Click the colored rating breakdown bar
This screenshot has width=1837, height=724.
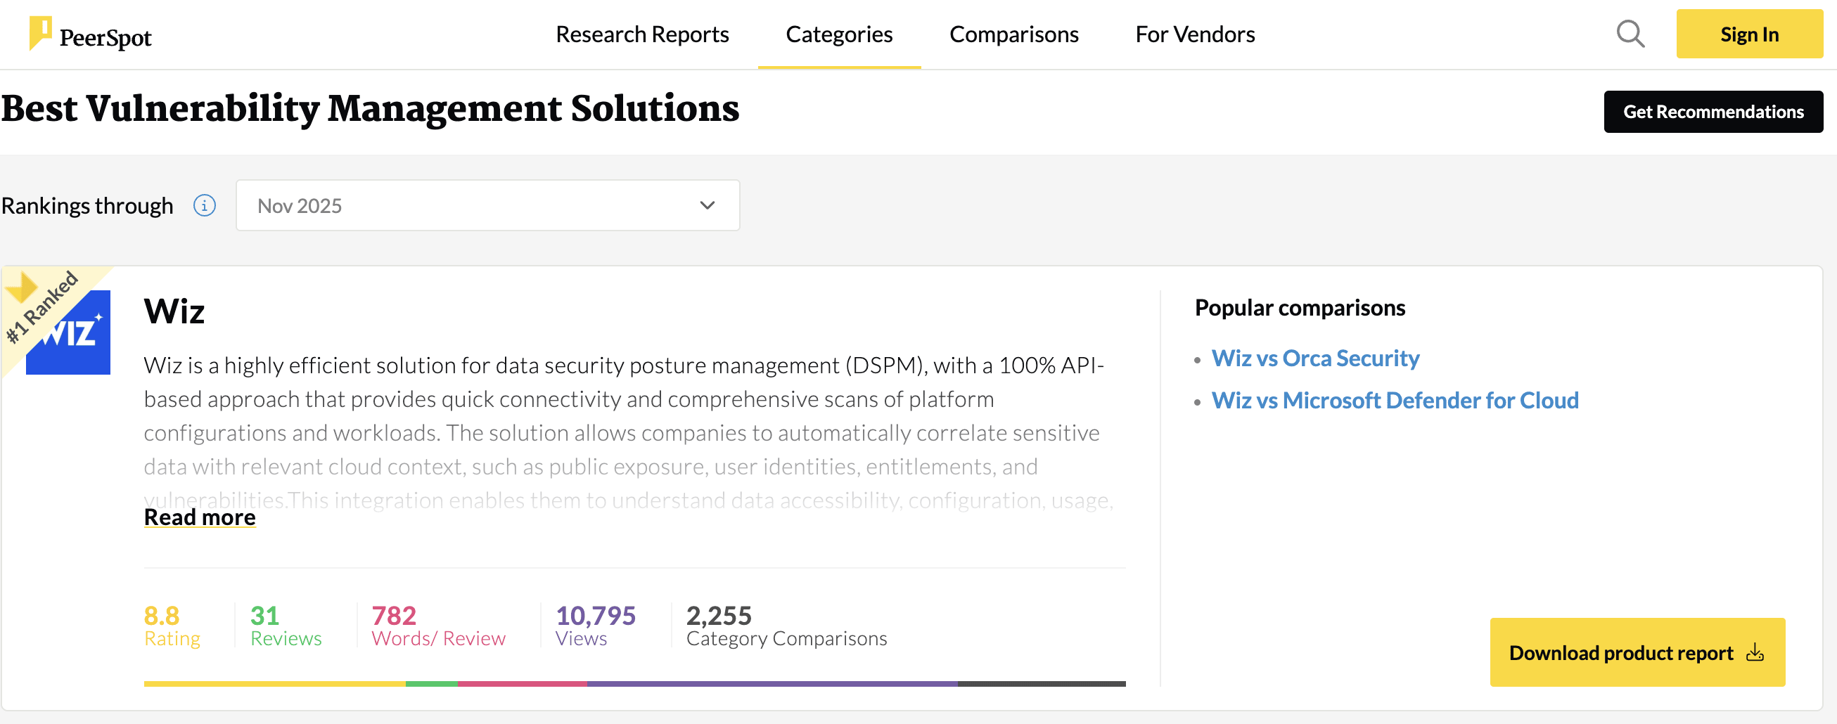click(634, 683)
